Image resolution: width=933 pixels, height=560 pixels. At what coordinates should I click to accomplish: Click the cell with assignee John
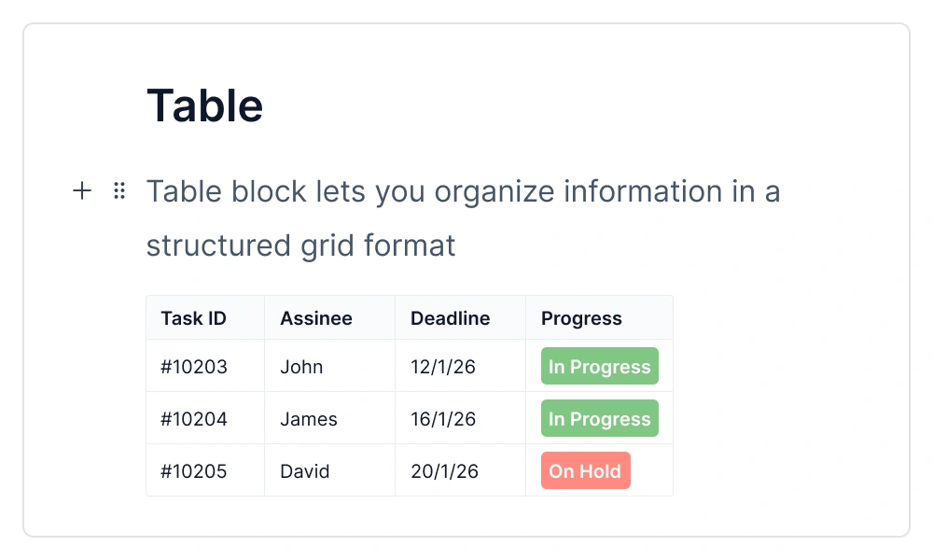tap(300, 367)
